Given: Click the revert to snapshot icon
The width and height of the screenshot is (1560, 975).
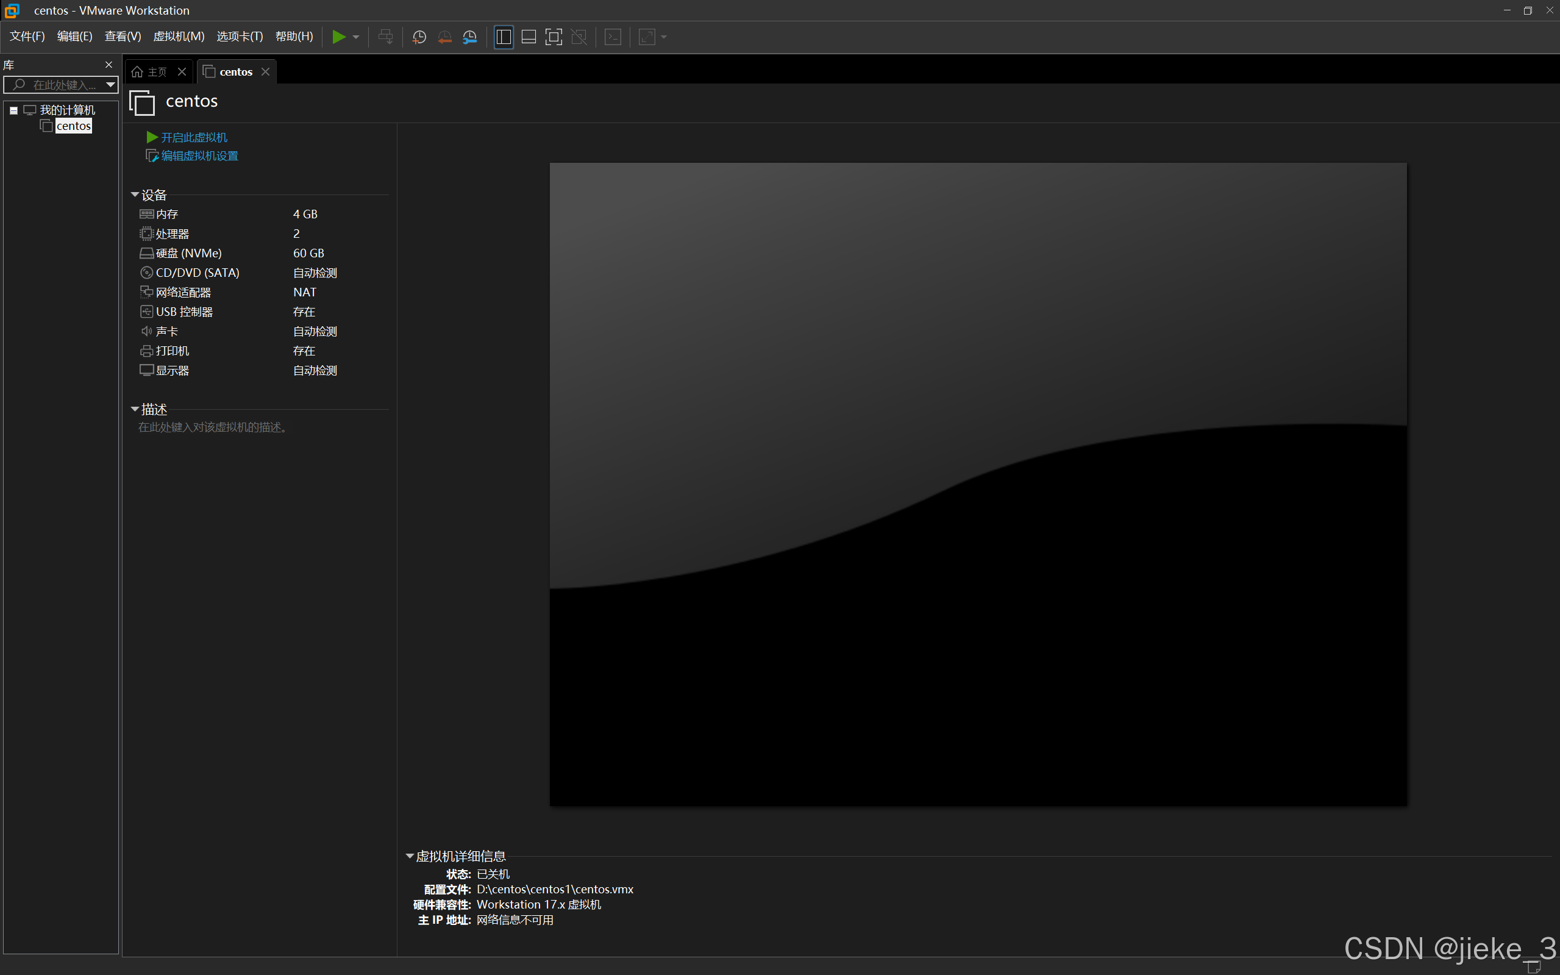Looking at the screenshot, I should [x=444, y=37].
